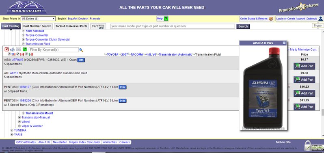
Task: Click the TACOMA breadcrumb link
Action: click(x=137, y=54)
